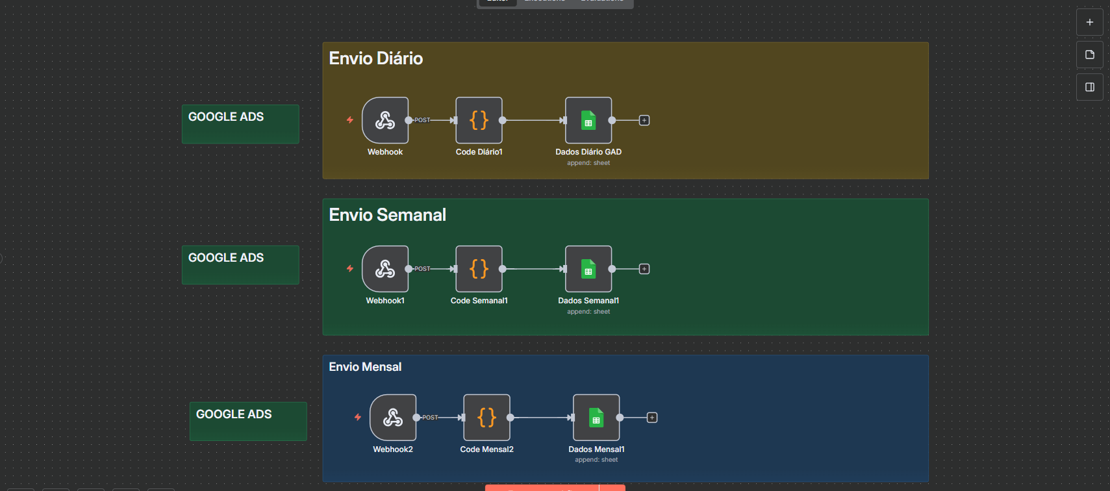The width and height of the screenshot is (1110, 491).
Task: Click the plus connector after Dados Semanal1
Action: click(644, 269)
